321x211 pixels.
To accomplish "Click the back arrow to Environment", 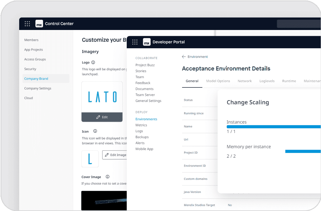I will [x=184, y=57].
